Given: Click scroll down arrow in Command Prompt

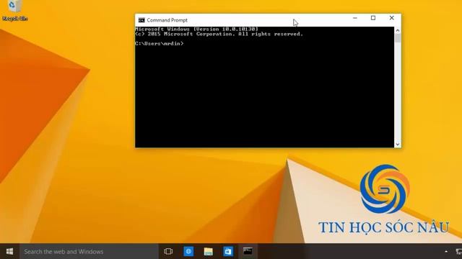Looking at the screenshot, I should pyautogui.click(x=398, y=144).
